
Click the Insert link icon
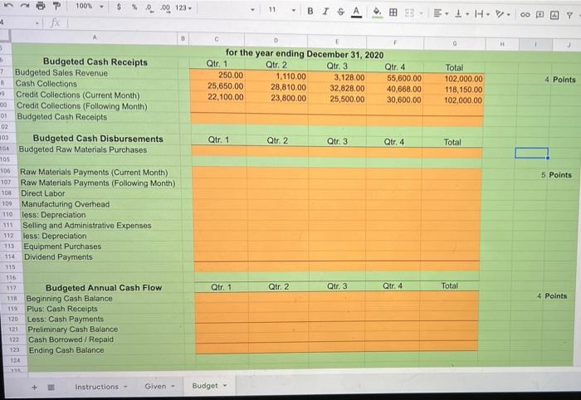[x=525, y=15]
